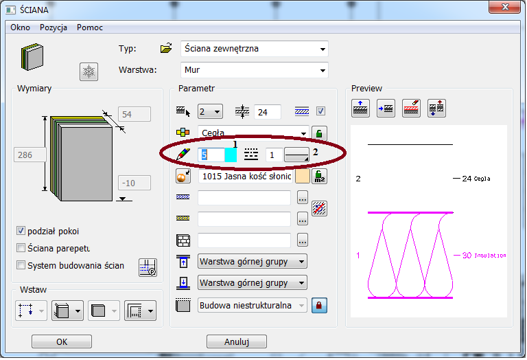This screenshot has height=360, width=527.
Task: Click the wall system settings icon
Action: coord(148,267)
